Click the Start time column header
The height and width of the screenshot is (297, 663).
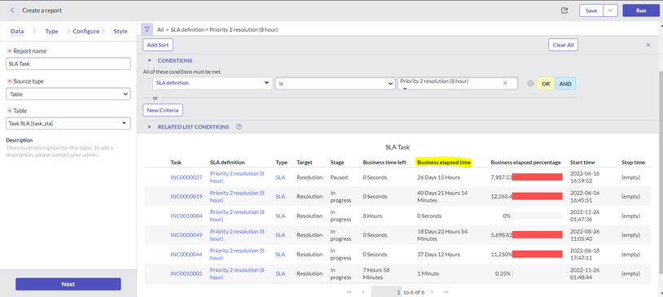pyautogui.click(x=582, y=162)
